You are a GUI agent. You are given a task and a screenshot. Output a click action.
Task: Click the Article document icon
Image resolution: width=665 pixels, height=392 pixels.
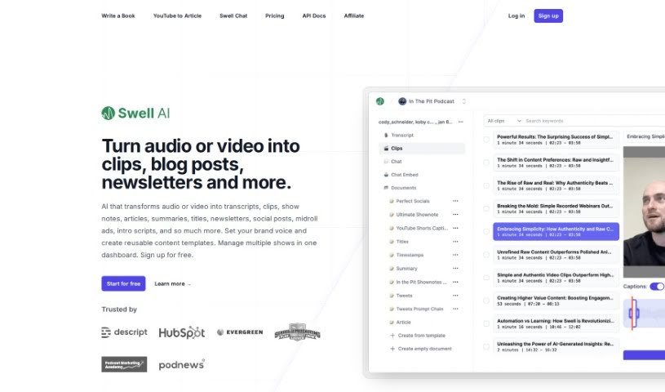coord(392,323)
